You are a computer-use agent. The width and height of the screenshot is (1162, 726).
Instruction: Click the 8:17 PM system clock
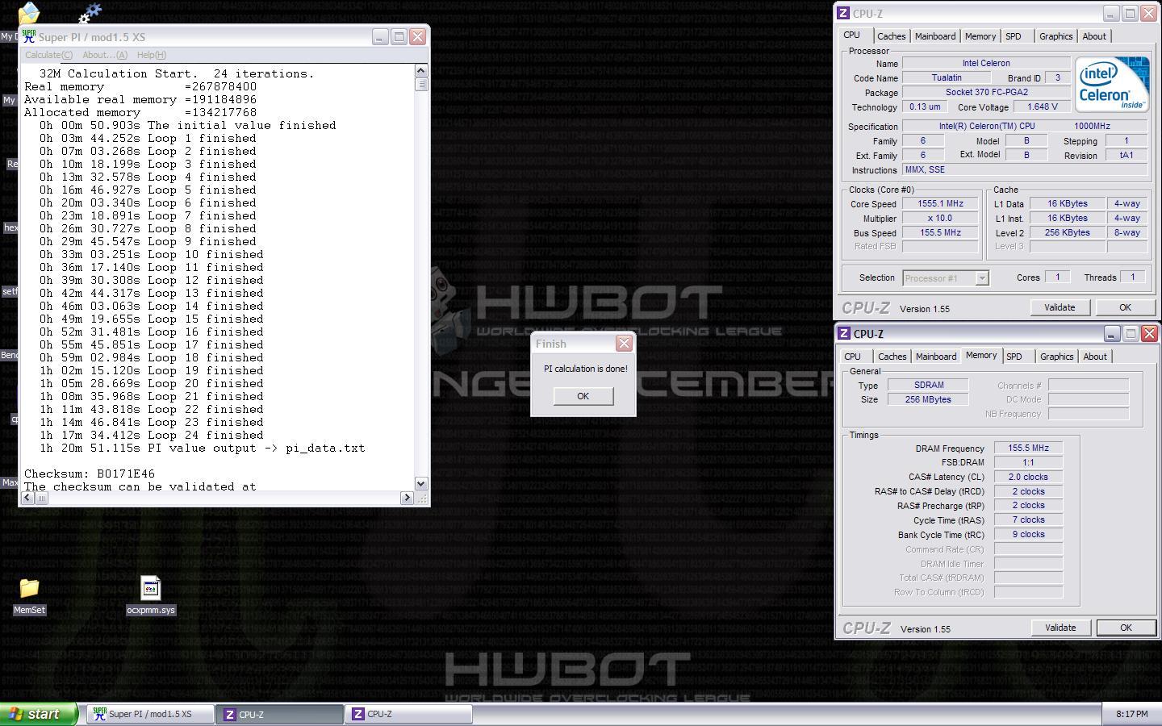pos(1131,714)
